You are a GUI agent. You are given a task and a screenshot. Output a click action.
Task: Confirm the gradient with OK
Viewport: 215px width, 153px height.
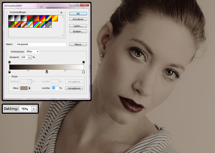78,14
